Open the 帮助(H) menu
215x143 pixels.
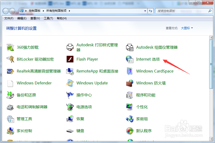[x=62, y=18]
